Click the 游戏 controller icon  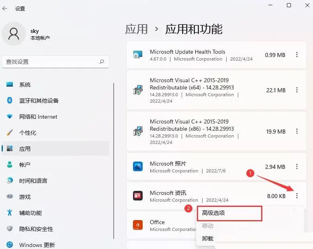(x=10, y=196)
